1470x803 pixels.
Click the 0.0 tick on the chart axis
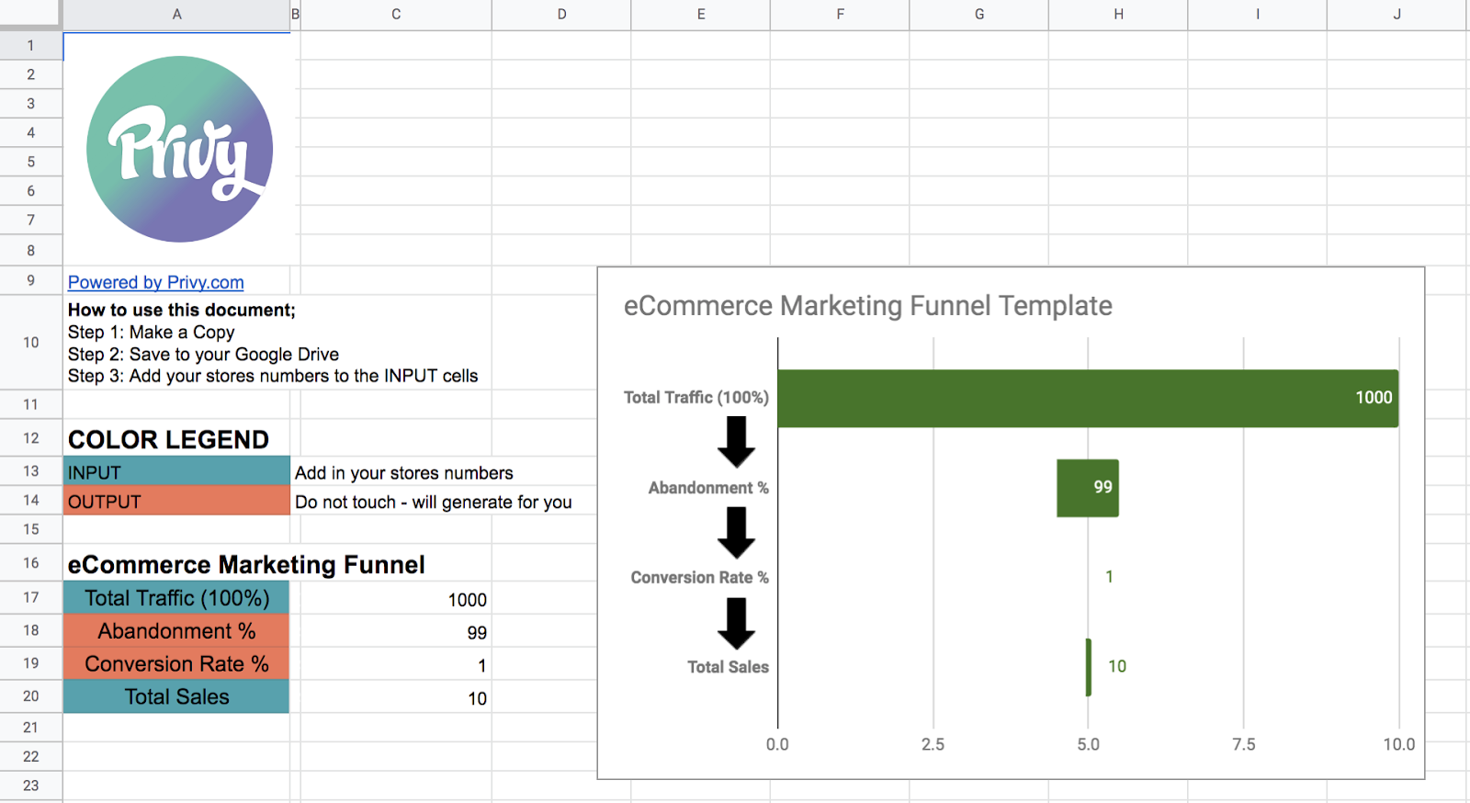coord(777,744)
